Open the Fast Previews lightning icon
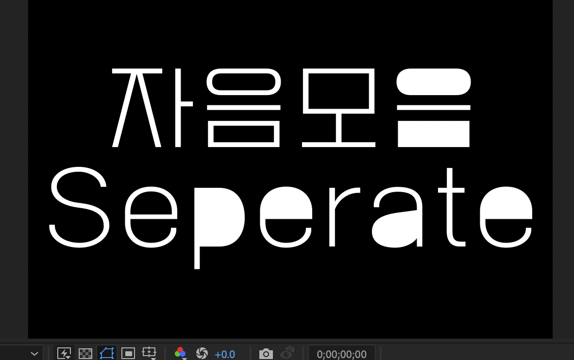Screen dimensions: 574x360 point(64,353)
